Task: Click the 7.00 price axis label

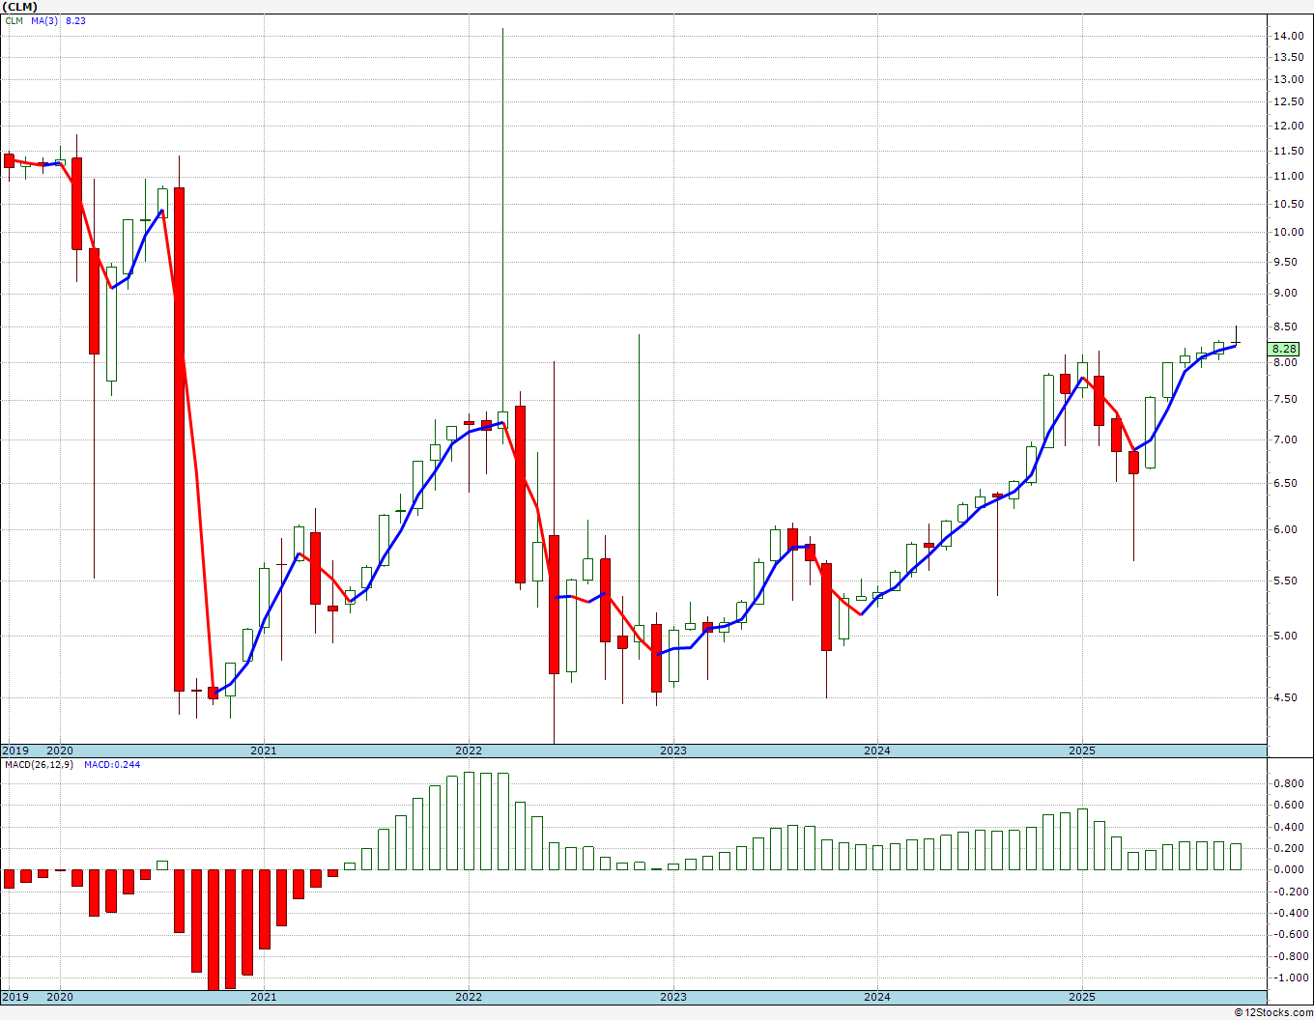Action: pyautogui.click(x=1286, y=439)
